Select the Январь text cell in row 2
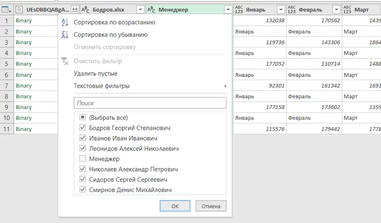Screen dimensions: 381x223 [260, 32]
